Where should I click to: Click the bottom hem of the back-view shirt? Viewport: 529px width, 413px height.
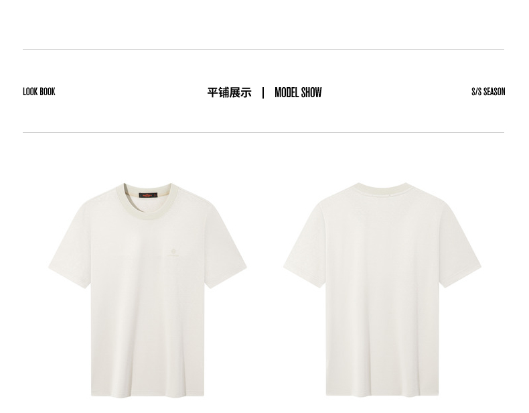[382, 394]
